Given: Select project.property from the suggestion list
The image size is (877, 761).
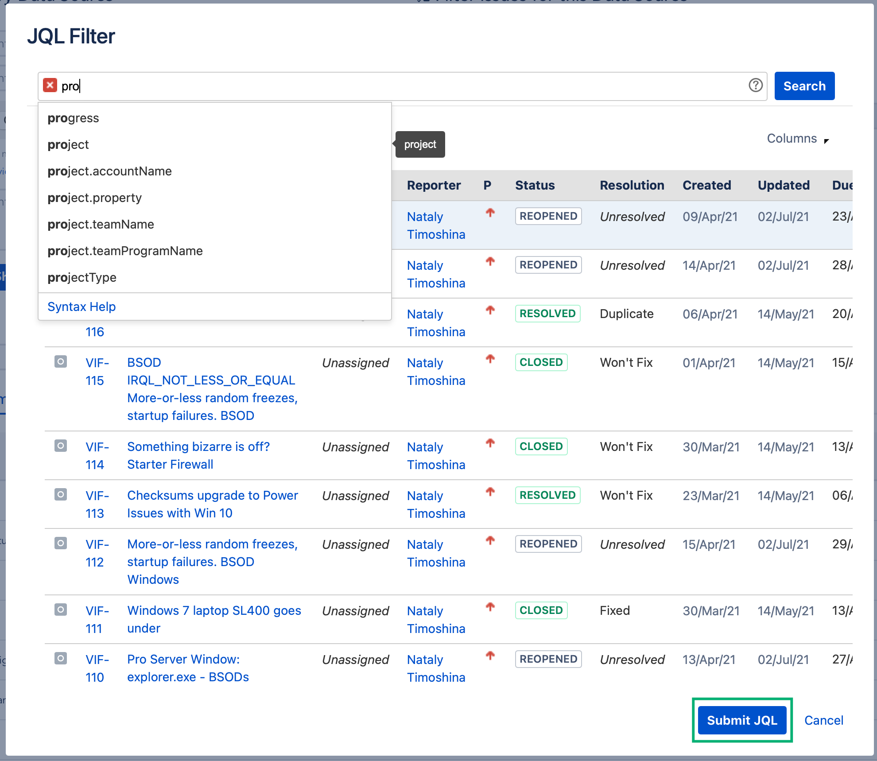Looking at the screenshot, I should pos(94,198).
